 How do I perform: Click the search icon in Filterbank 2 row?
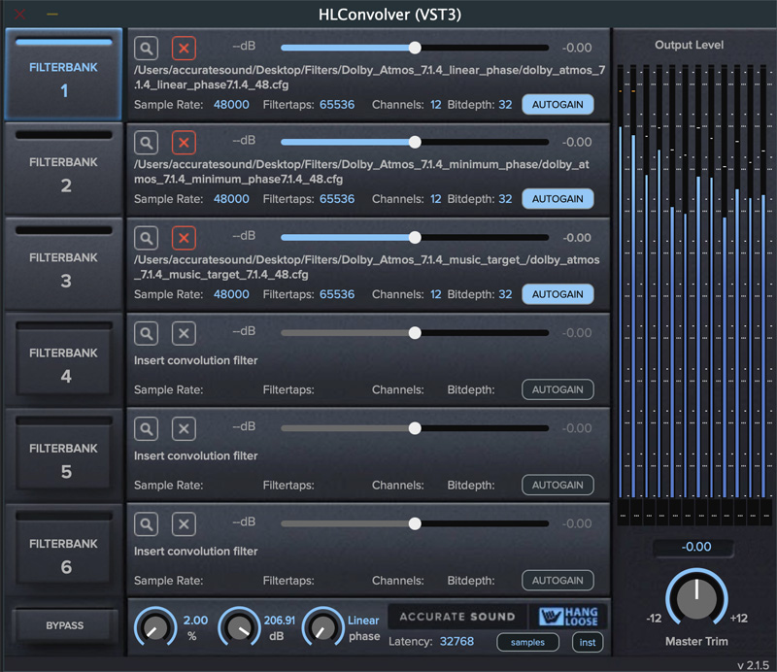(x=146, y=143)
